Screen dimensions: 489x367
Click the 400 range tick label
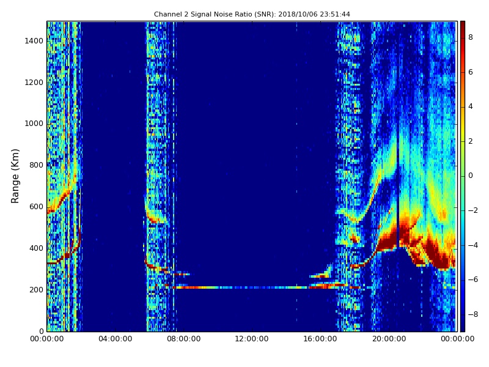click(x=37, y=248)
